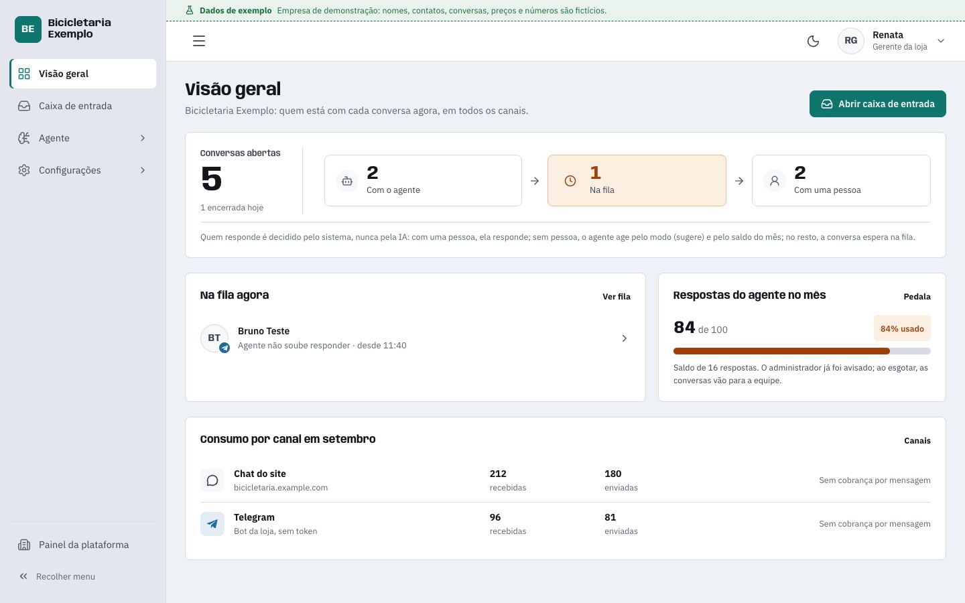
Task: Click Abrir caixa de entrada button
Action: (878, 104)
